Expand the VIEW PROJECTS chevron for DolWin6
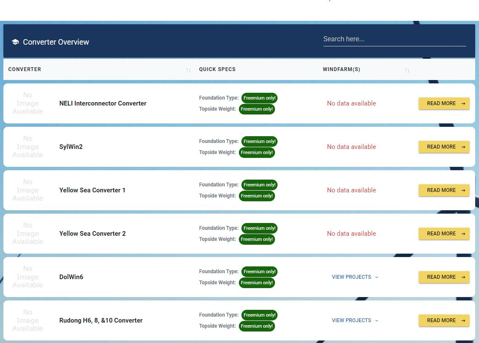This screenshot has width=479, height=343. 377,277
